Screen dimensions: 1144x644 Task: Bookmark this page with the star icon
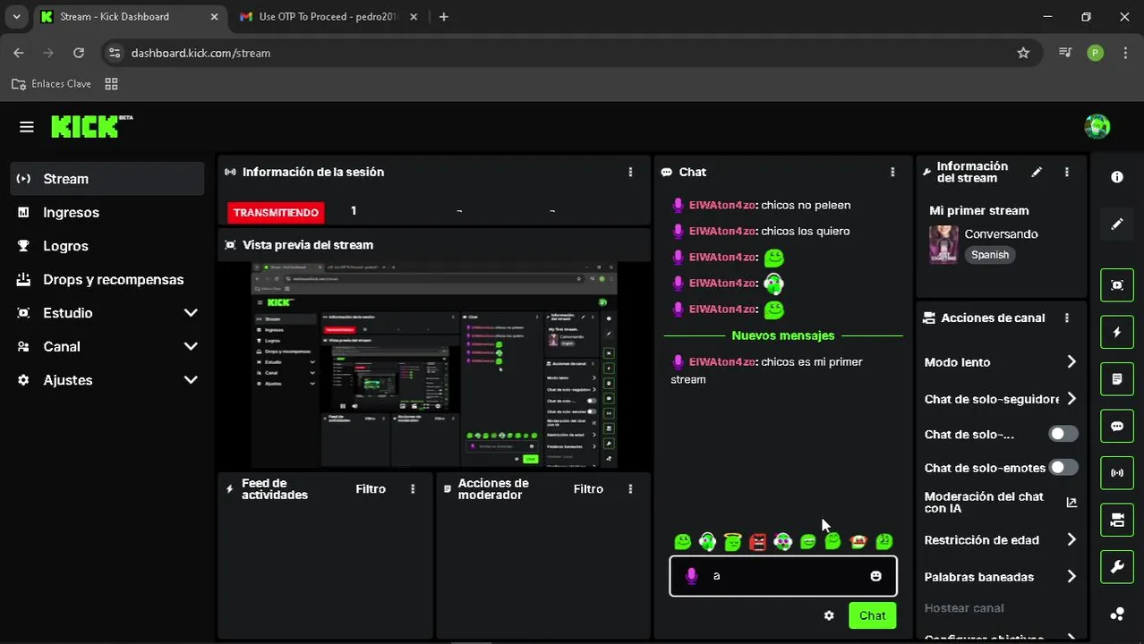tap(1023, 53)
